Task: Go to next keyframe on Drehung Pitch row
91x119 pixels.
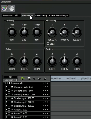Action: [48, 87]
